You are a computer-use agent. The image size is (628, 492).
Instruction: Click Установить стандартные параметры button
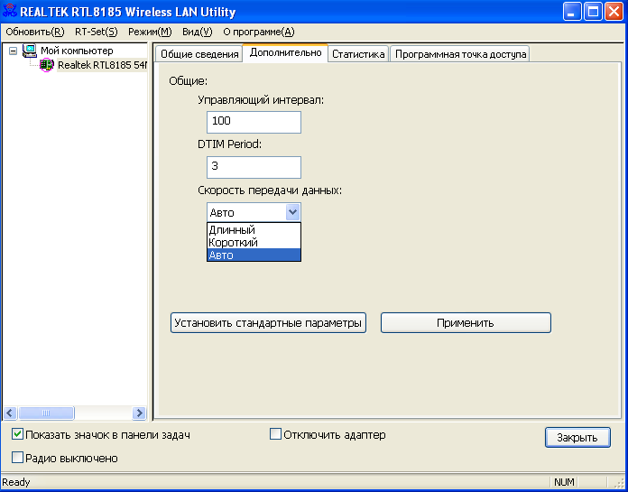click(268, 323)
